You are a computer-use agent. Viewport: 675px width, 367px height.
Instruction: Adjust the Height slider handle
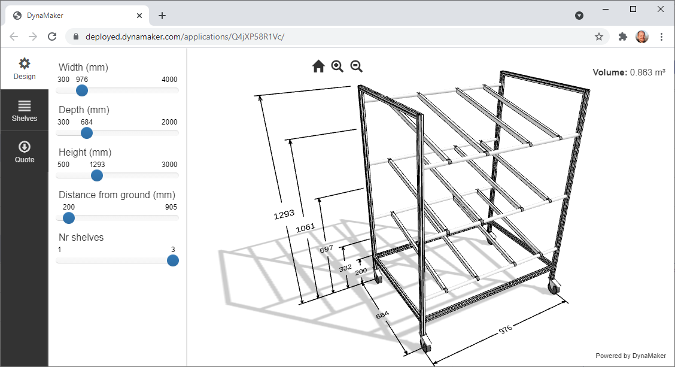pyautogui.click(x=97, y=175)
